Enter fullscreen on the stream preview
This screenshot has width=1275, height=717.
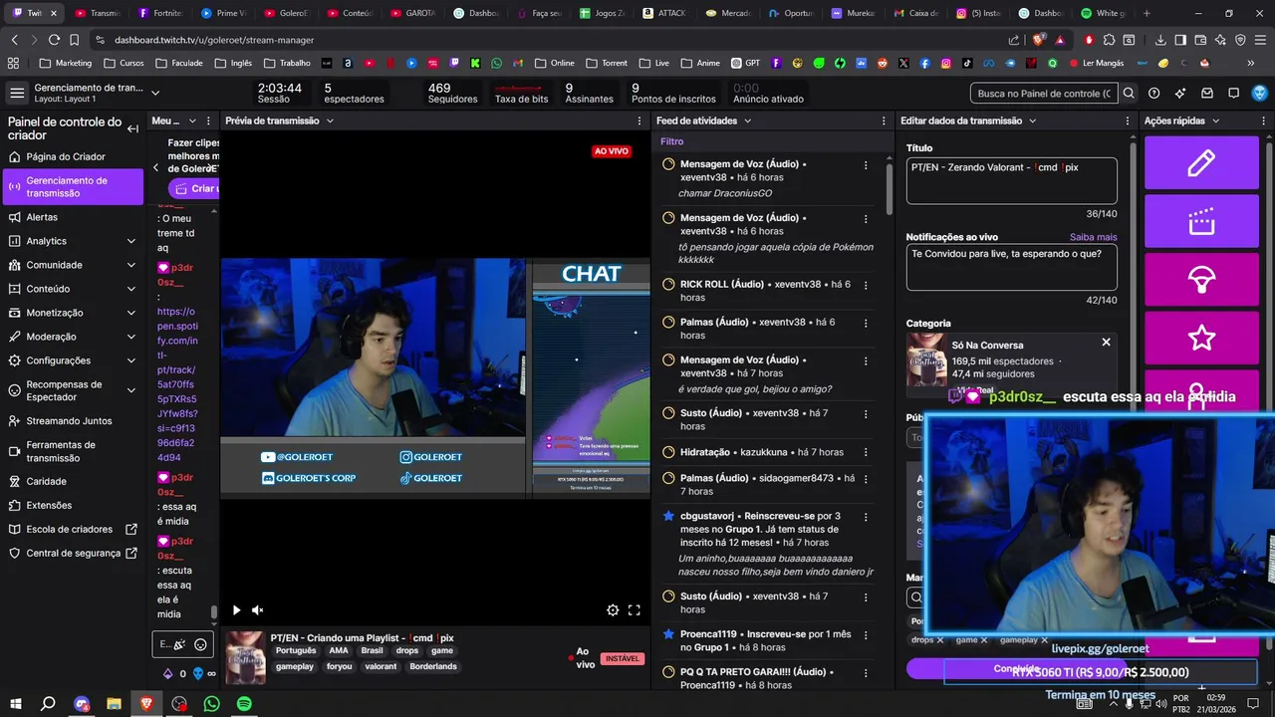coord(634,610)
